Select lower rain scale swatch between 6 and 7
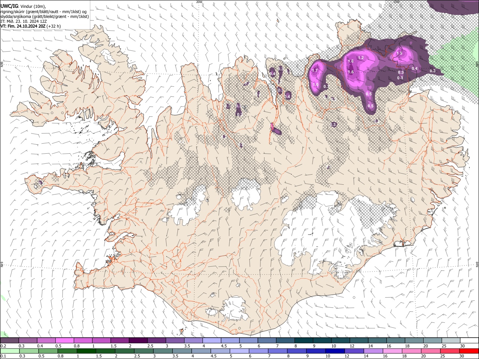The image size is (479, 359). 258,351
